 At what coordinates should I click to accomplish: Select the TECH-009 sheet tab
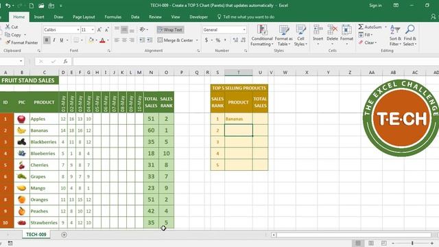(36, 235)
